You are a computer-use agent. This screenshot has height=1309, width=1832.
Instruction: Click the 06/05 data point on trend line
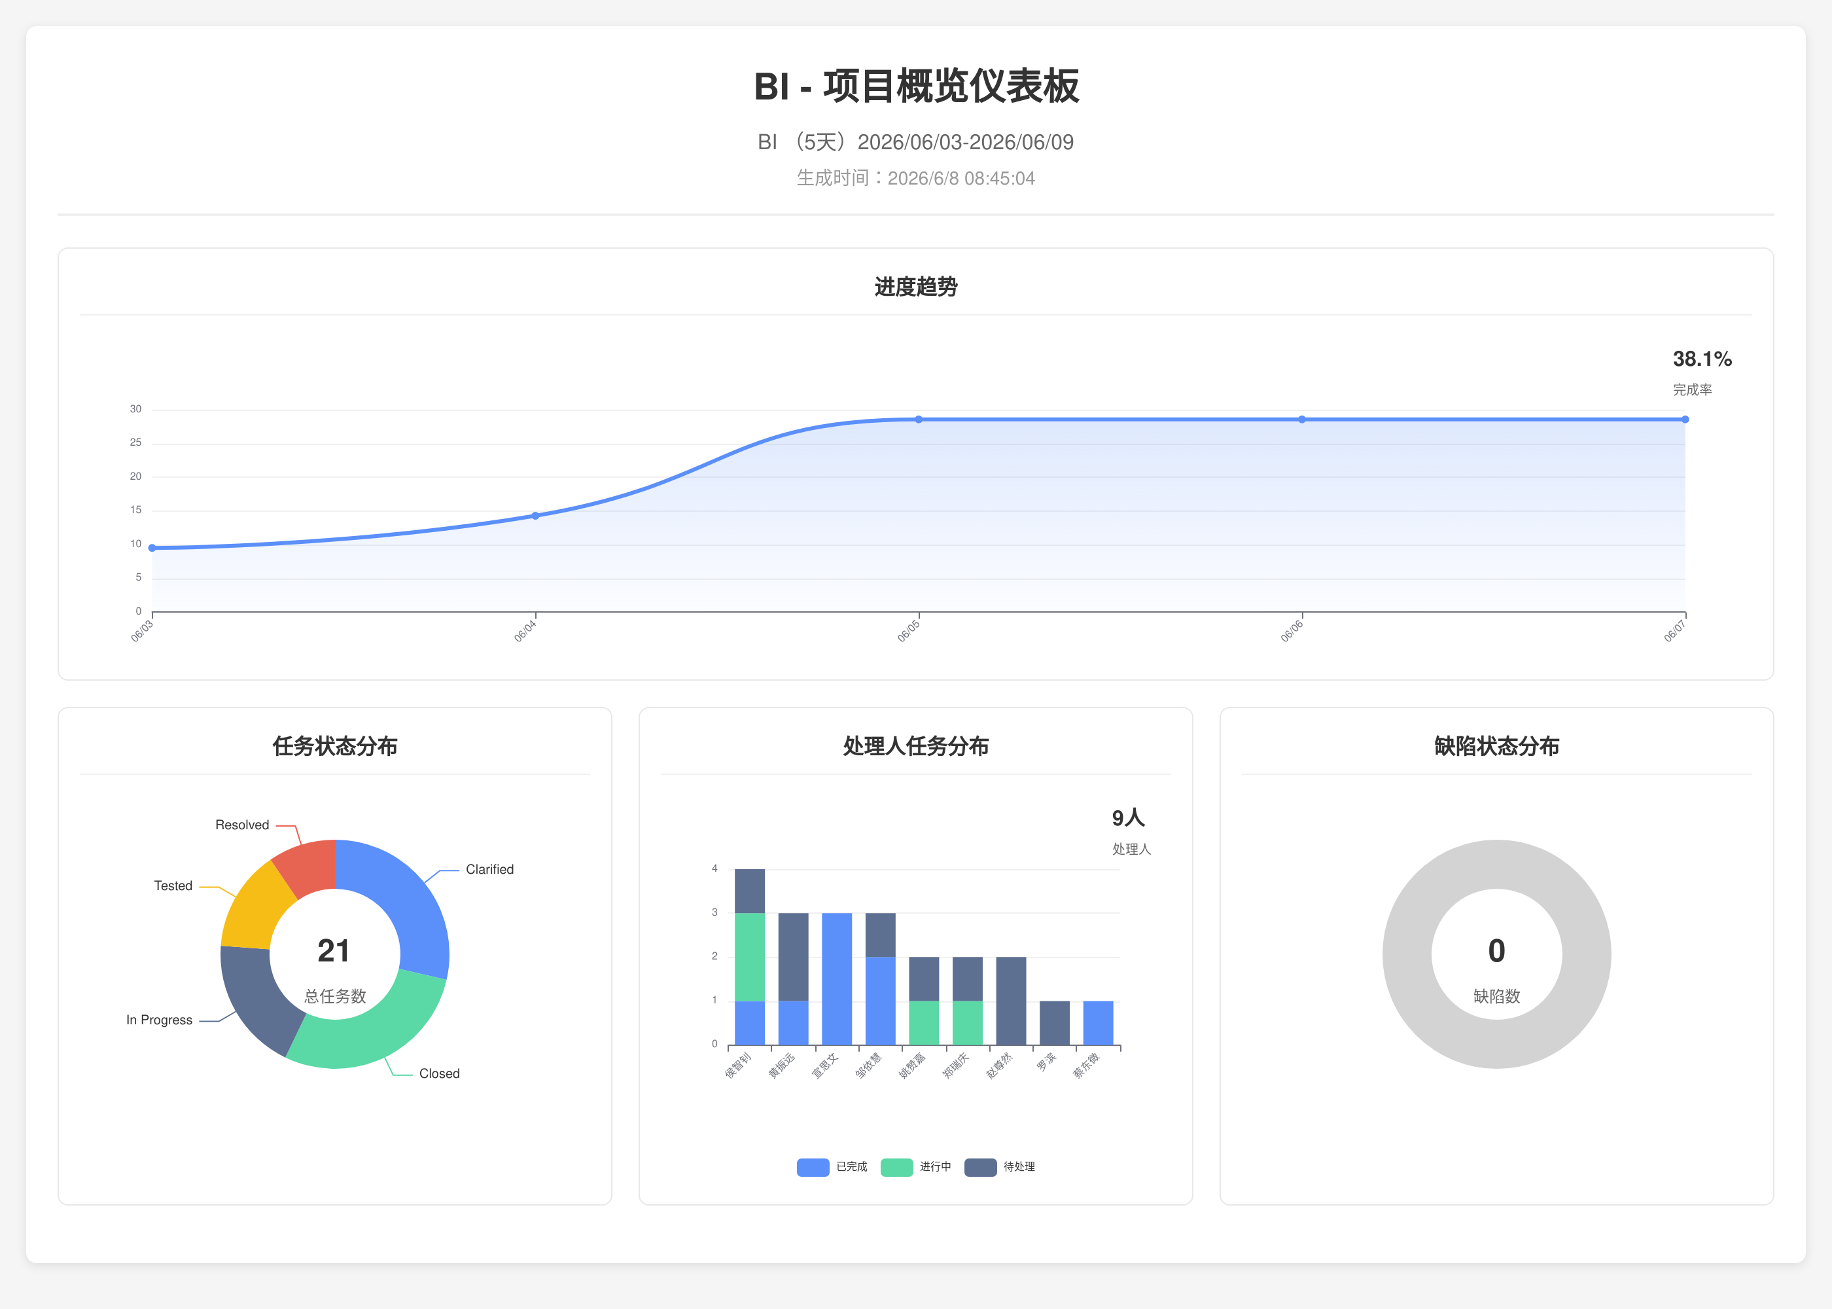coord(919,419)
